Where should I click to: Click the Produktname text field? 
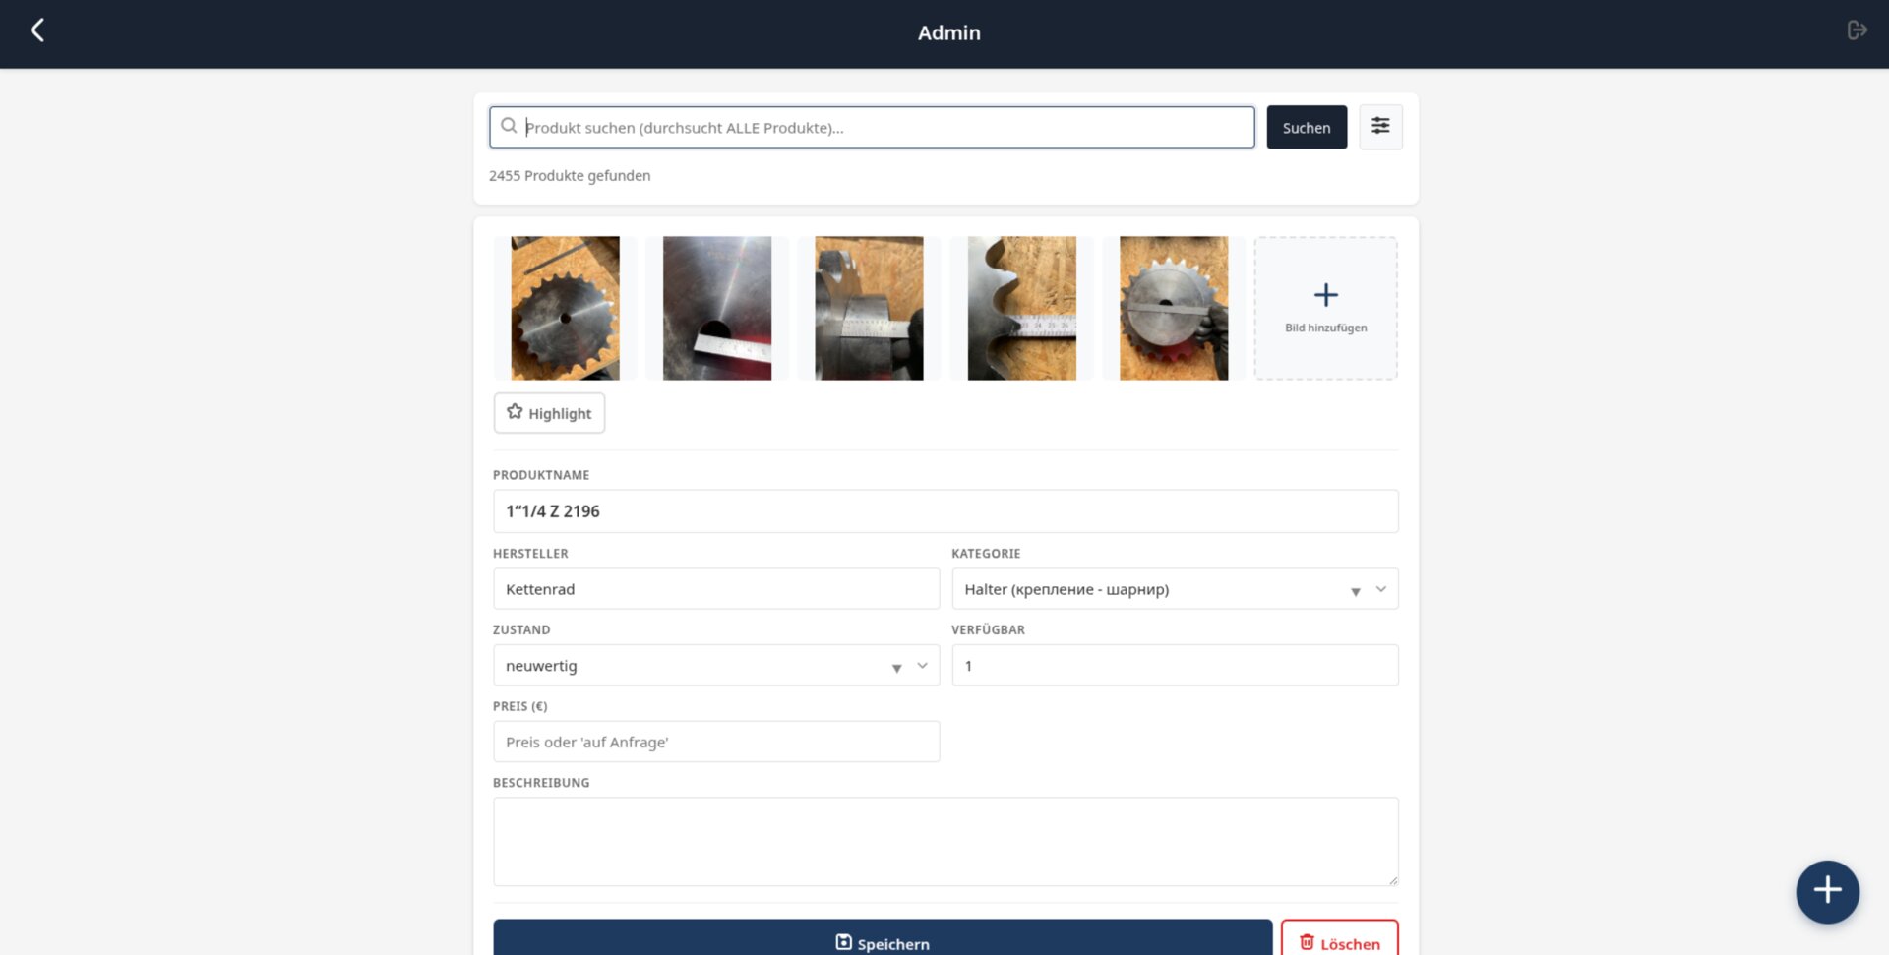tap(944, 511)
